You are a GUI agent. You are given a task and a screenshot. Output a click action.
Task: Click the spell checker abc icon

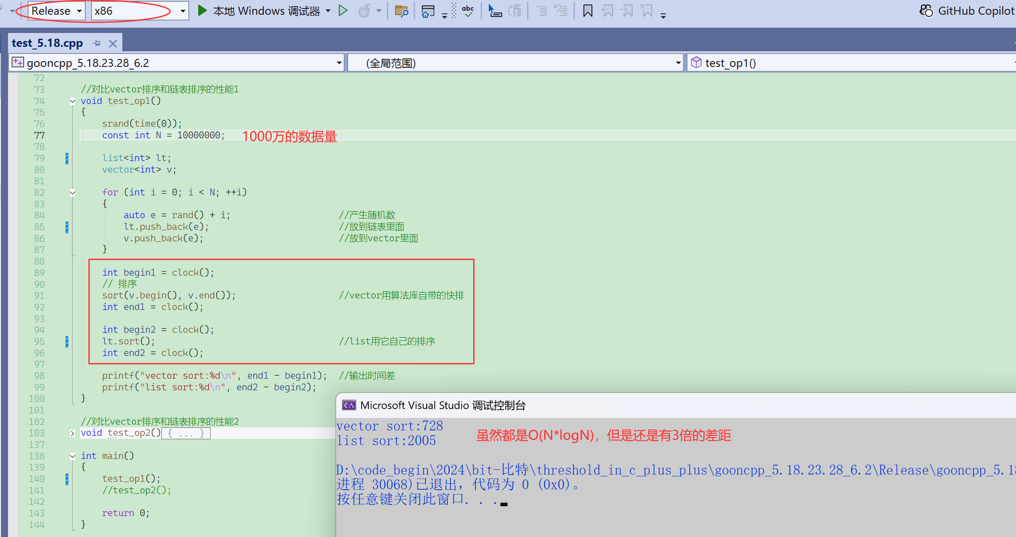pos(467,11)
